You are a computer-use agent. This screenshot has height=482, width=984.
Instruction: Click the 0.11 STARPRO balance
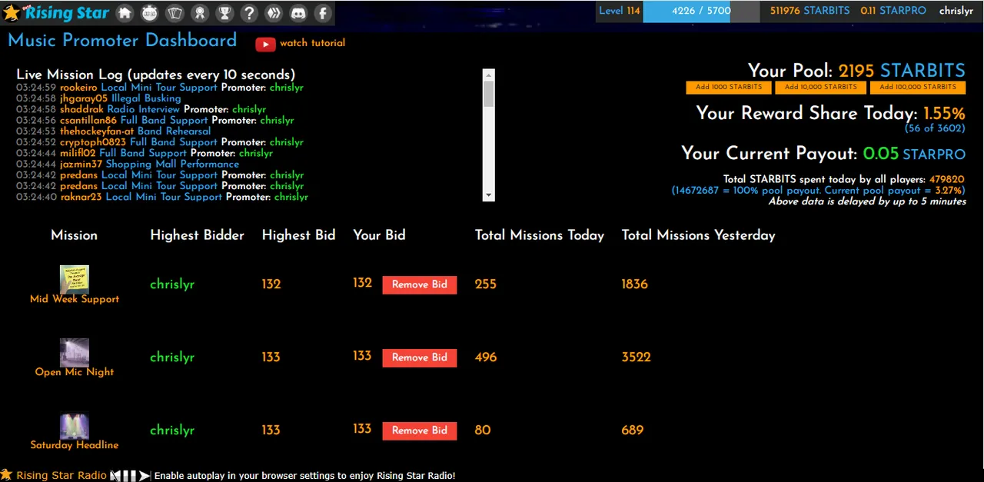tap(893, 11)
